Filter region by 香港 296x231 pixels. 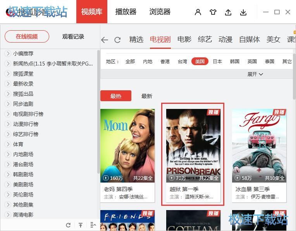click(x=165, y=61)
